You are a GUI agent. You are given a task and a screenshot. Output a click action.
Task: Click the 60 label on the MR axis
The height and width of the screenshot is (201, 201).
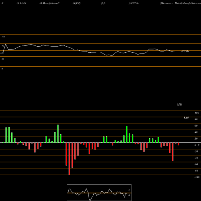point(196,126)
